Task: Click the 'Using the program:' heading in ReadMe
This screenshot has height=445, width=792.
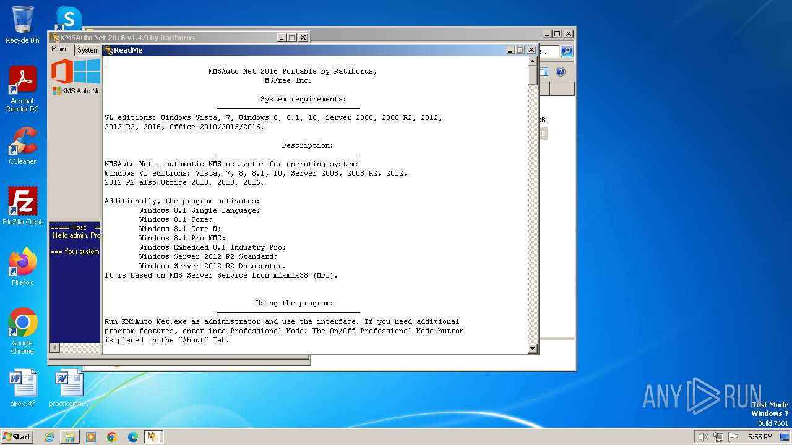Action: (295, 303)
